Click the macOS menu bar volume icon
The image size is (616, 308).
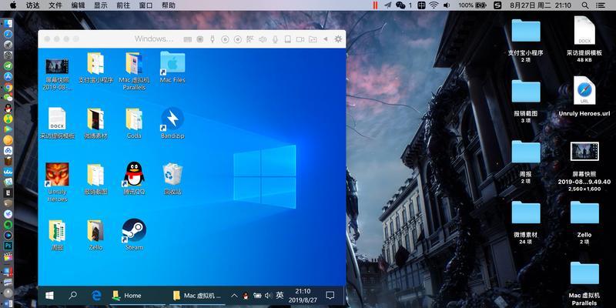click(x=447, y=5)
